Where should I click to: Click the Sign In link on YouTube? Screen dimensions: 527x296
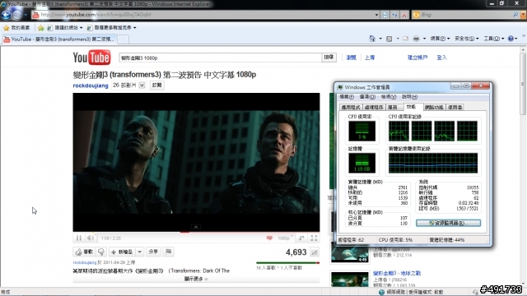point(441,58)
